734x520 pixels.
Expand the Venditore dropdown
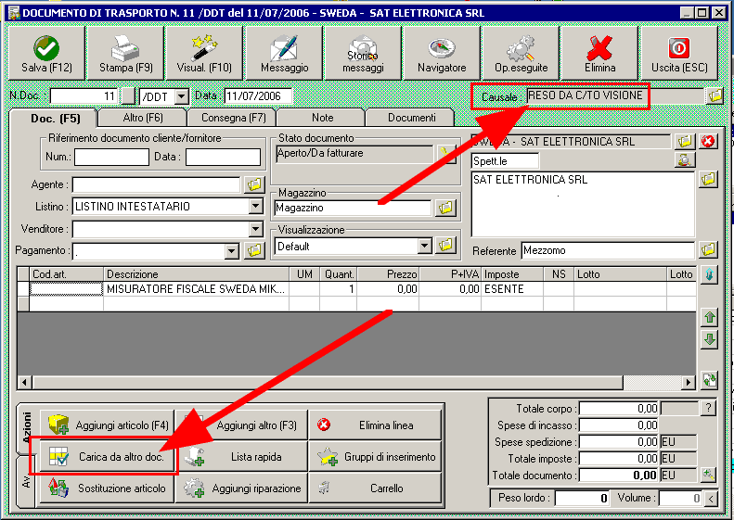point(255,229)
